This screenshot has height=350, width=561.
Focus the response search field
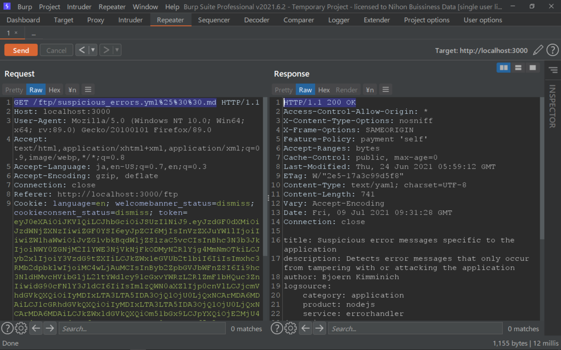click(x=415, y=328)
